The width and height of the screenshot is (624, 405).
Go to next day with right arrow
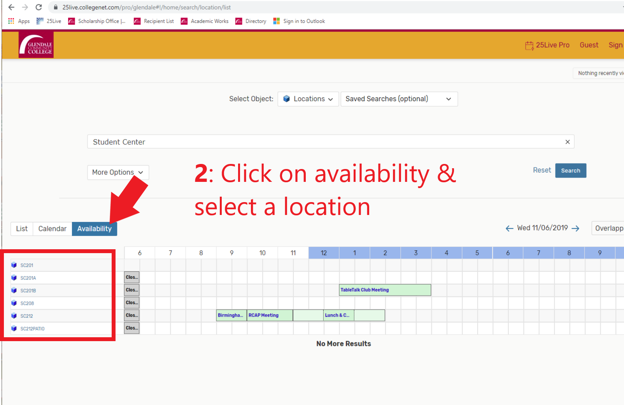[575, 229]
